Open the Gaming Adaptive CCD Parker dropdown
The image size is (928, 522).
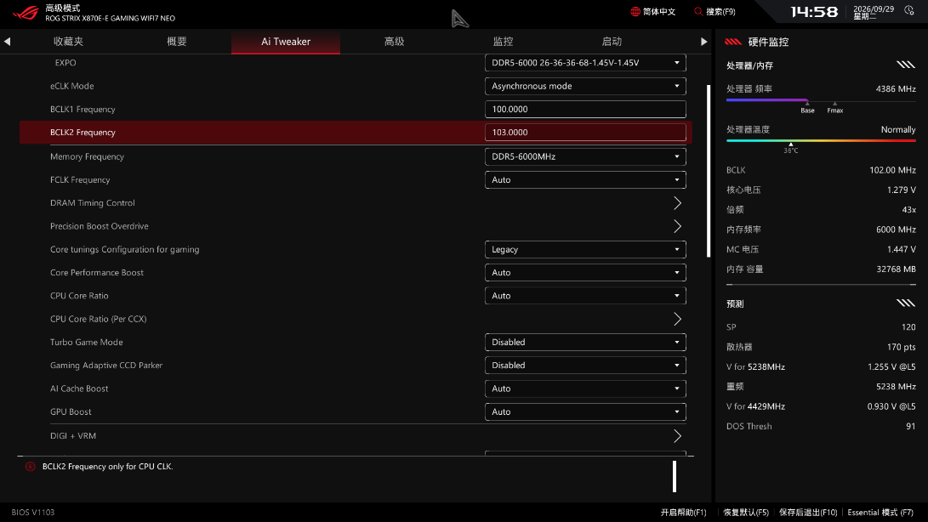(585, 366)
